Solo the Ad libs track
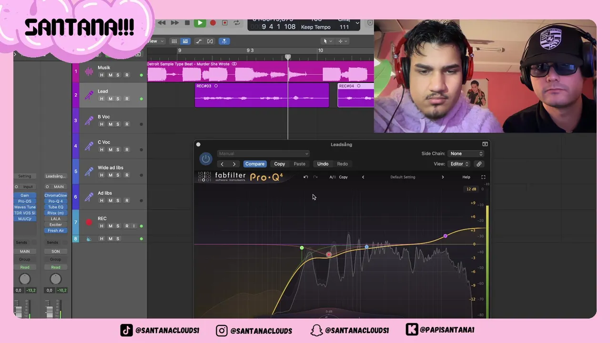The height and width of the screenshot is (343, 610). [x=118, y=201]
